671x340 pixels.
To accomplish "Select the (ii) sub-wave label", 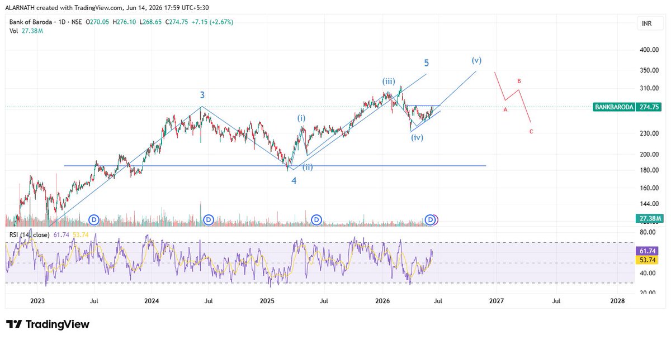I will coord(308,167).
